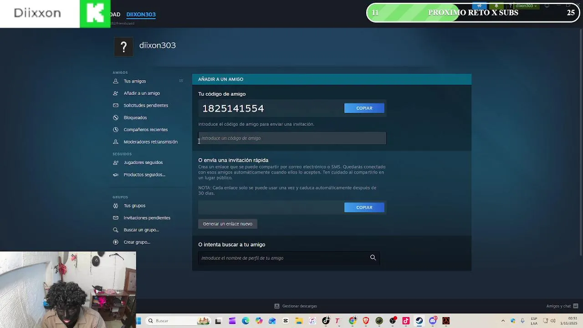583x328 pixels.
Task: Open the red Adobe app in the taskbar
Action: point(446,321)
